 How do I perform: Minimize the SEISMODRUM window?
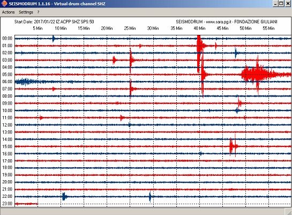(276, 4)
